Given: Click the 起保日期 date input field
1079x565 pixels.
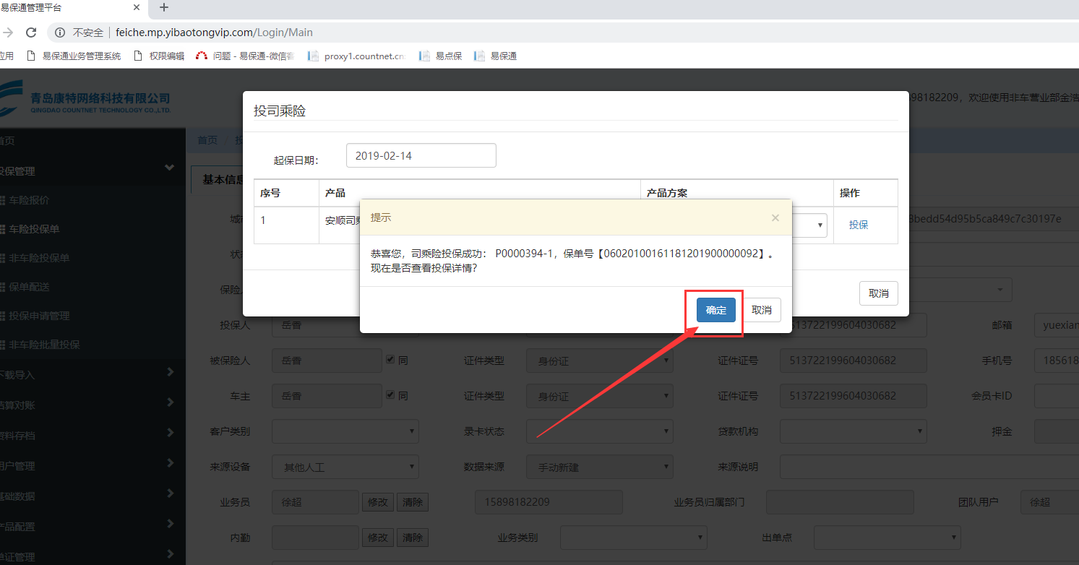Looking at the screenshot, I should [421, 155].
